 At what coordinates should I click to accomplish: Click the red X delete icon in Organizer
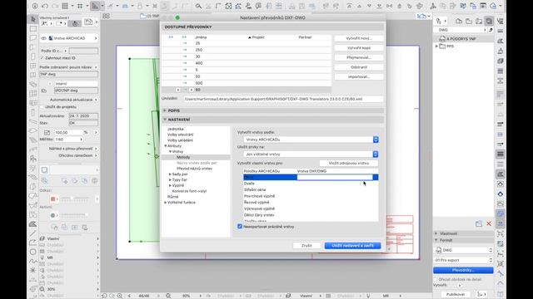click(x=489, y=223)
